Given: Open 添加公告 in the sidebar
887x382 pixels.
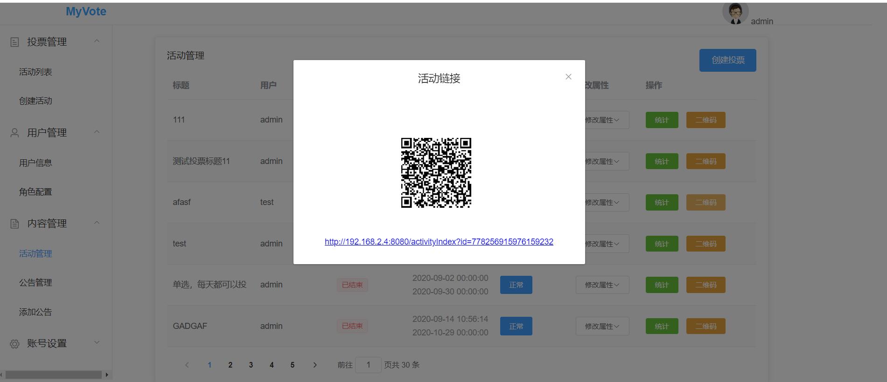Looking at the screenshot, I should [35, 312].
